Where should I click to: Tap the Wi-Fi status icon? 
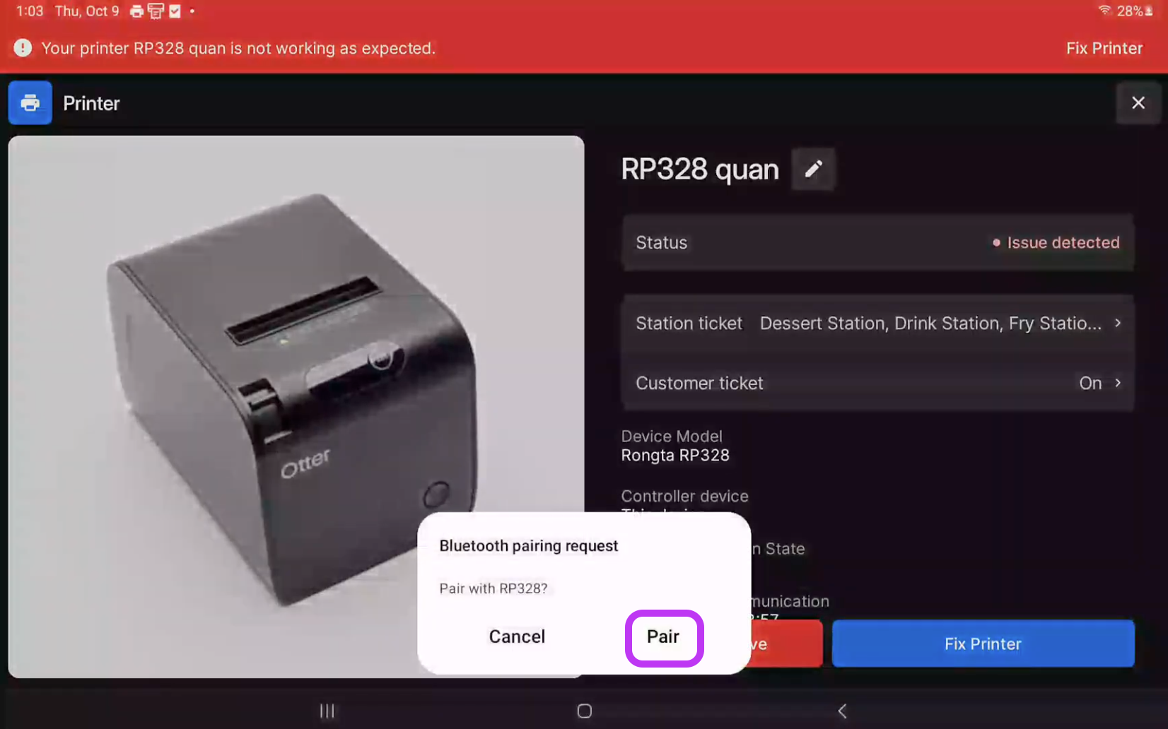[x=1104, y=11]
